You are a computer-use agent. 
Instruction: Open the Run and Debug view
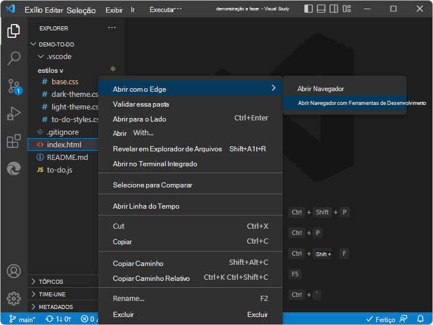point(14,113)
